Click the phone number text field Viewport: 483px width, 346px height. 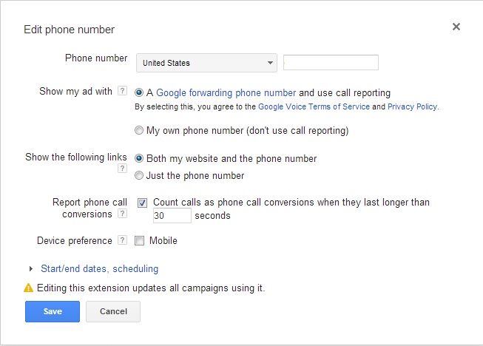(331, 63)
